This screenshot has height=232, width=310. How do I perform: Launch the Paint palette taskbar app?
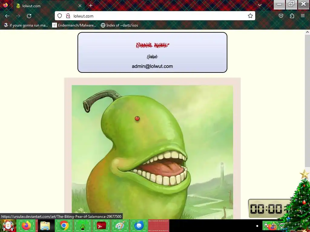[x=120, y=226]
